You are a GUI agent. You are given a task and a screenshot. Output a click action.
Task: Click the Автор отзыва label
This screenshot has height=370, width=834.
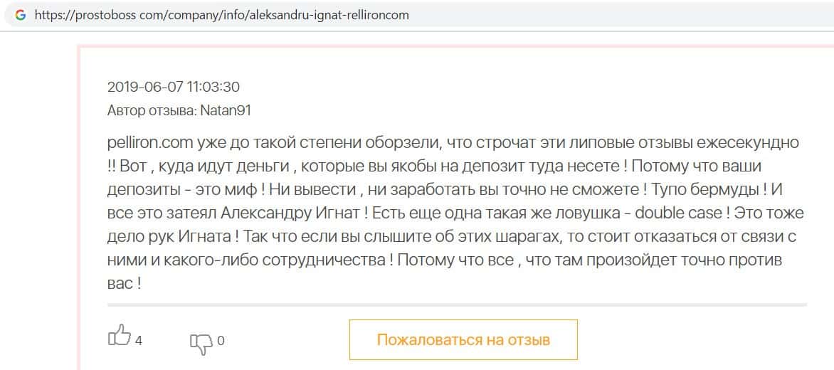153,111
